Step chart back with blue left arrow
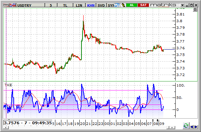This screenshot has width=201, height=132. click(191, 127)
